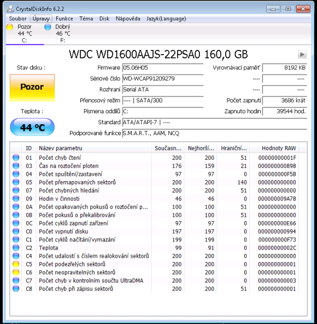Open the Úpravy menu
This screenshot has width=317, height=324.
pos(41,19)
